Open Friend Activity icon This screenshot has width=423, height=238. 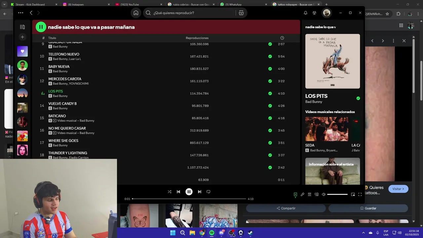(x=314, y=13)
